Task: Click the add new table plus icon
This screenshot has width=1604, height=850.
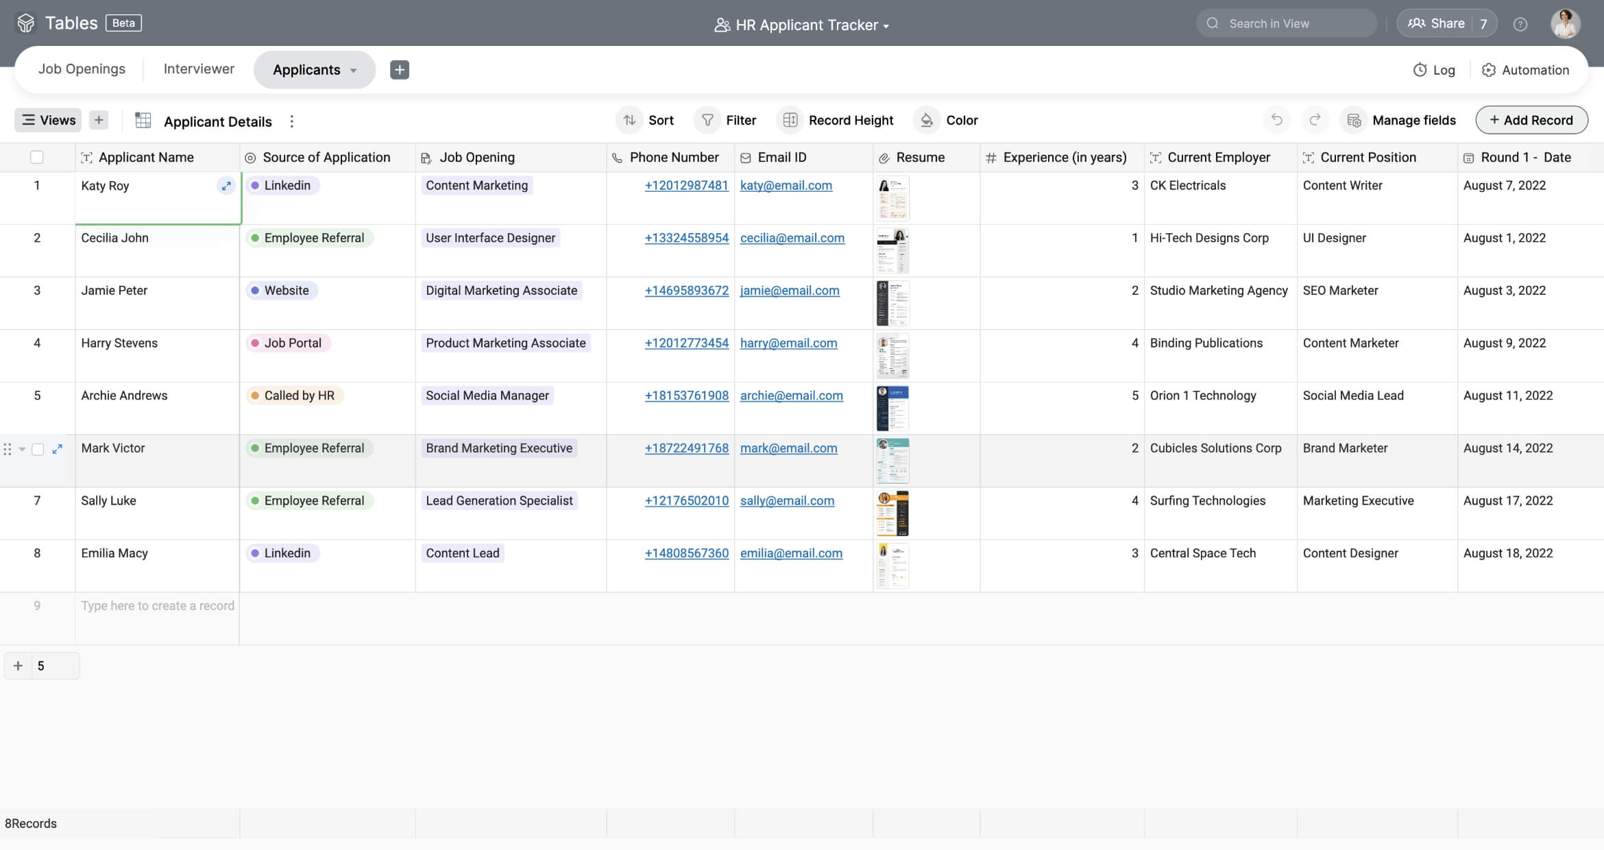Action: point(400,70)
